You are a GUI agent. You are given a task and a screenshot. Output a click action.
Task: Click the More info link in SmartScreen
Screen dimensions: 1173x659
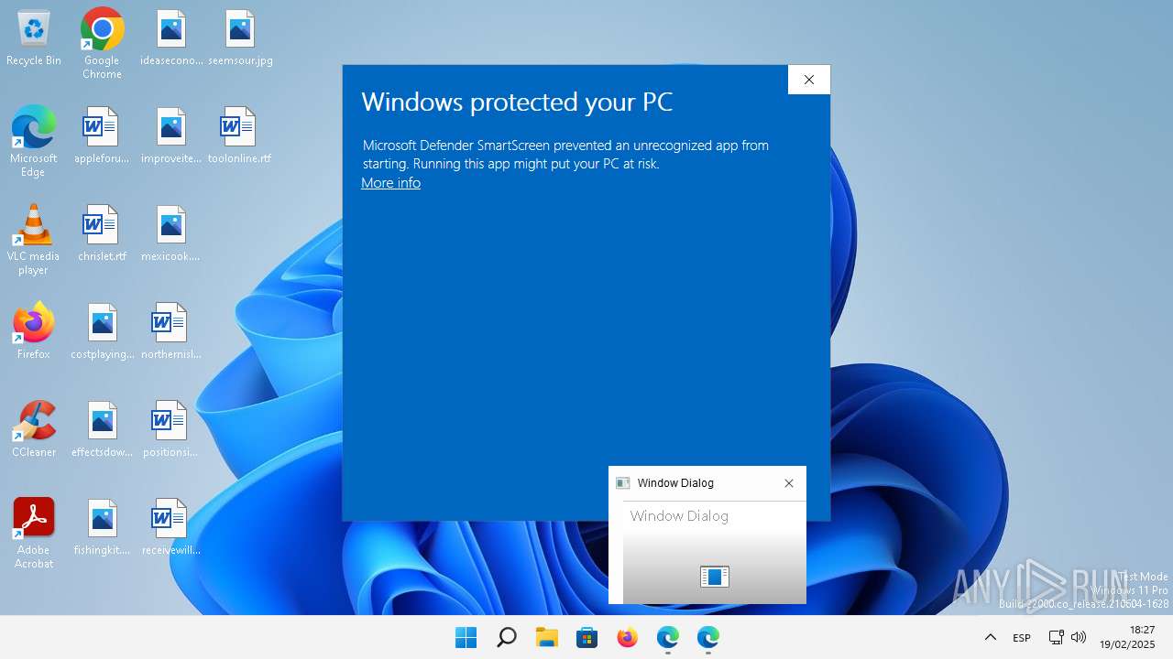390,183
